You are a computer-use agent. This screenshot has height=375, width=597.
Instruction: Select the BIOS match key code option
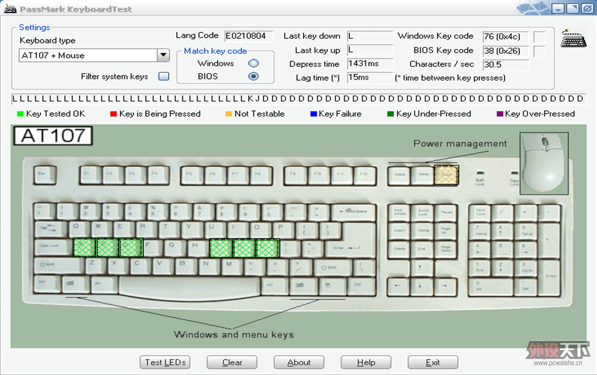pos(253,76)
